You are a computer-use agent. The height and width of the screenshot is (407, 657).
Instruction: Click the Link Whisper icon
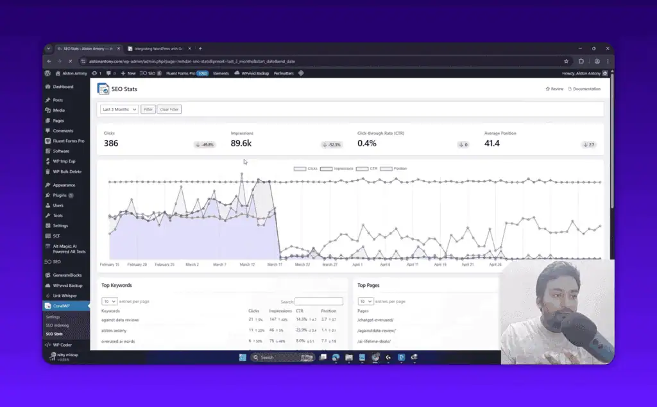47,295
